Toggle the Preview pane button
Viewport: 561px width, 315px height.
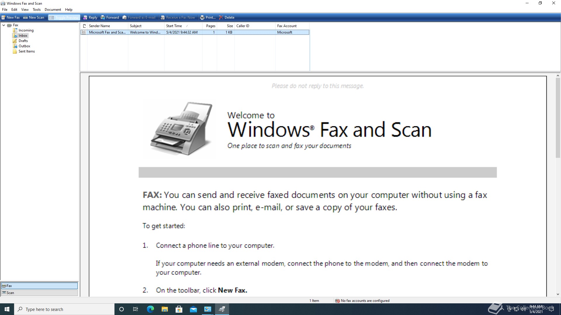64,17
